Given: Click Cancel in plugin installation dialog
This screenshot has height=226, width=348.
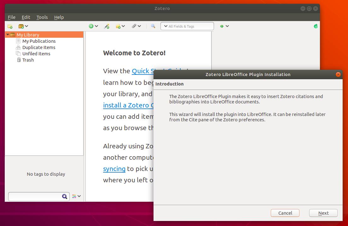Looking at the screenshot, I should tap(285, 213).
